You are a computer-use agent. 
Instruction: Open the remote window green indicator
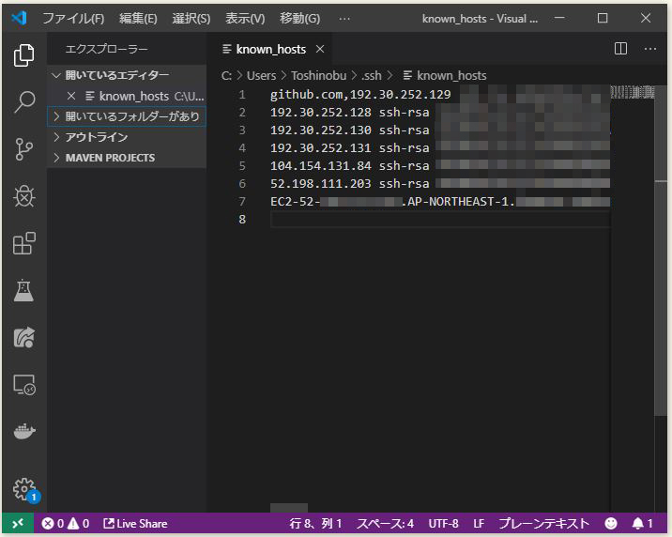pyautogui.click(x=18, y=523)
